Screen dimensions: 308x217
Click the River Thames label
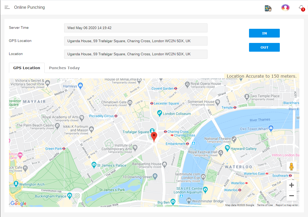(260, 120)
